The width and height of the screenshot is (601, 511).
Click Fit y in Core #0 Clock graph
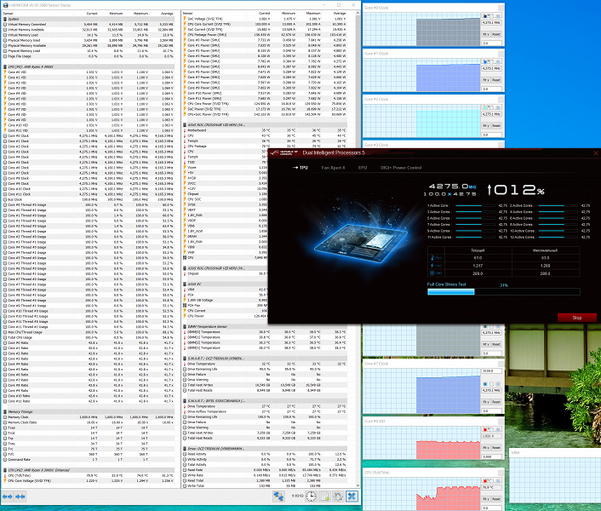click(486, 34)
